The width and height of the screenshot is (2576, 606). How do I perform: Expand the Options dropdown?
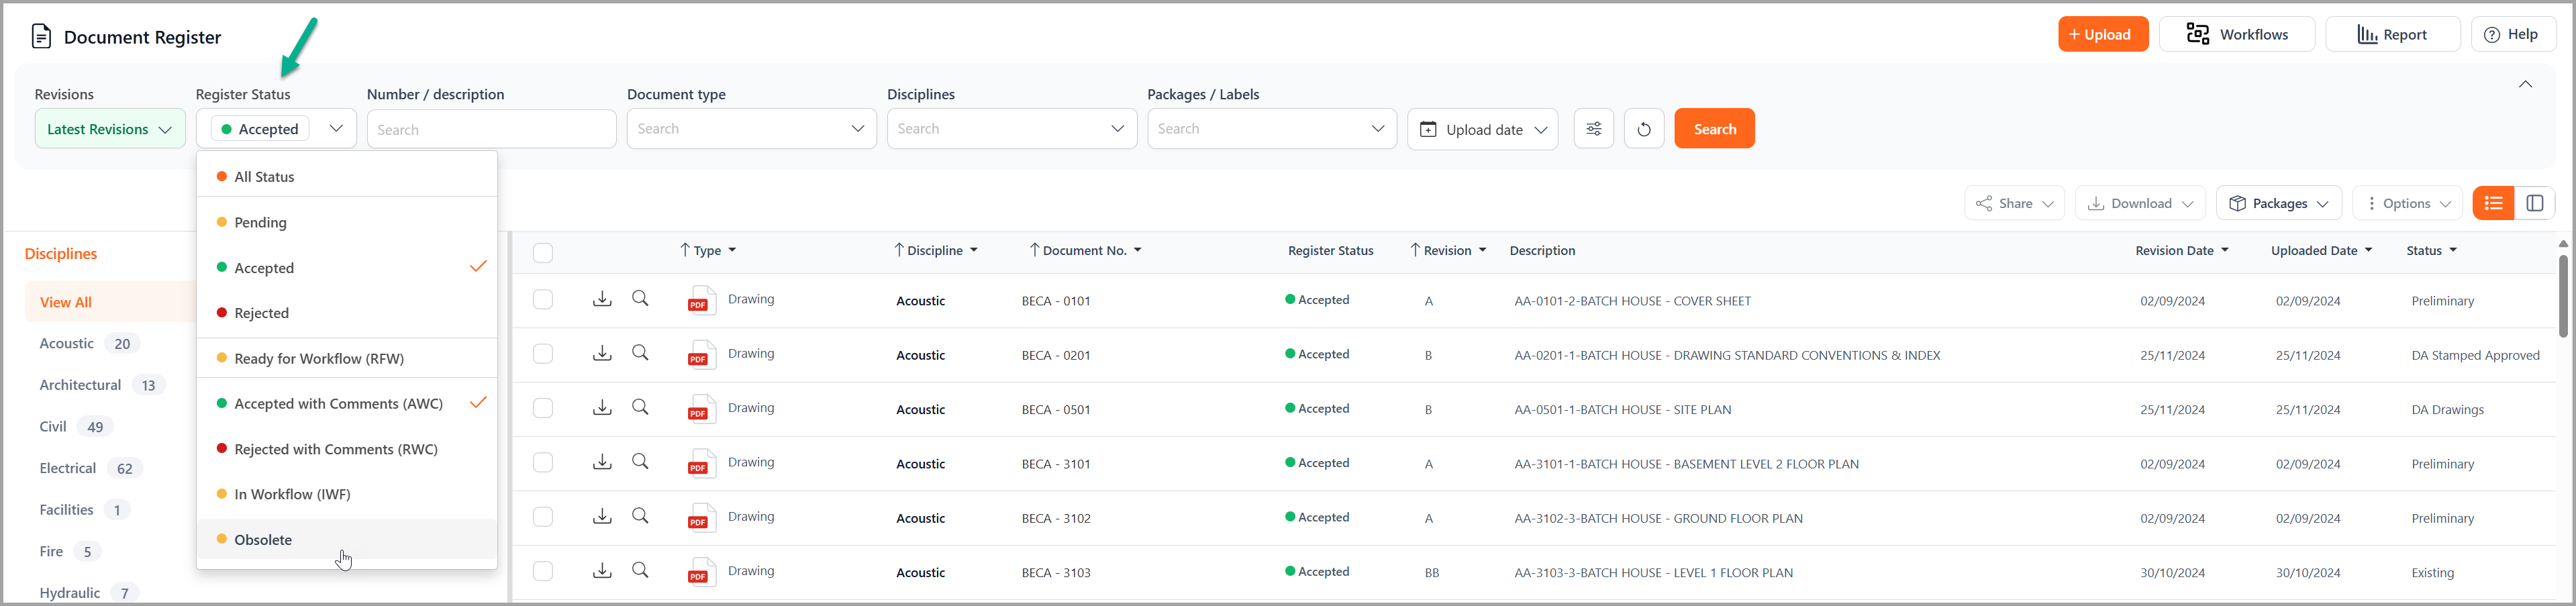(x=2407, y=203)
